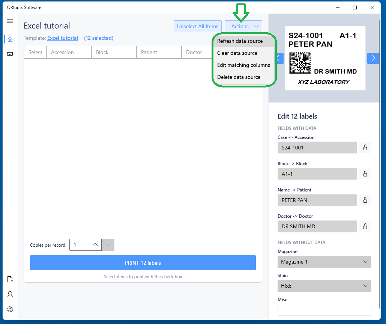Expand the Stain dropdown
Image resolution: width=386 pixels, height=324 pixels.
324,286
